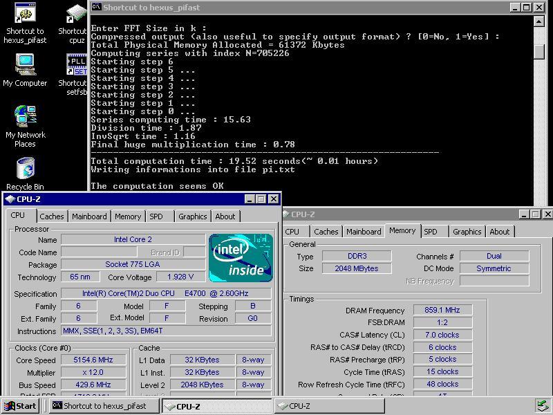Click the system tray icon in taskbar
This screenshot has width=553, height=415.
tap(543, 406)
